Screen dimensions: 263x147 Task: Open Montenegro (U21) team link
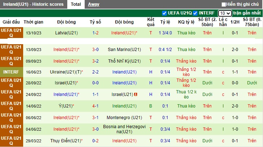[x=124, y=118]
